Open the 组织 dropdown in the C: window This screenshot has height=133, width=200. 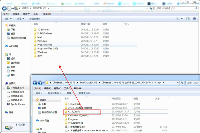[8, 19]
